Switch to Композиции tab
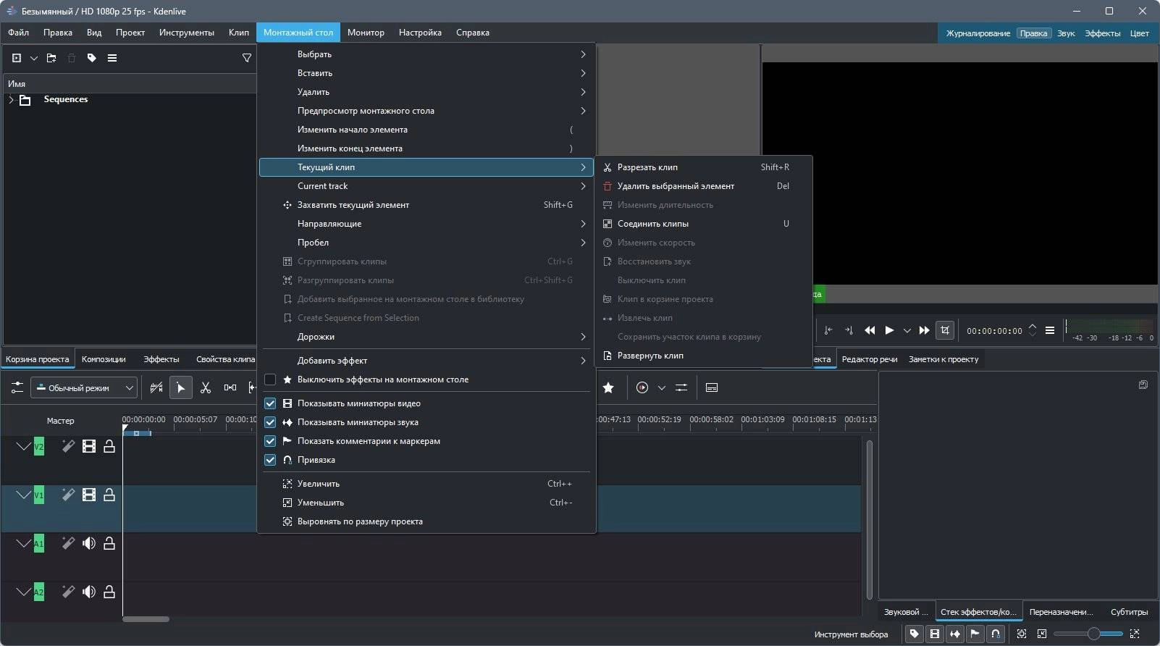 (104, 359)
